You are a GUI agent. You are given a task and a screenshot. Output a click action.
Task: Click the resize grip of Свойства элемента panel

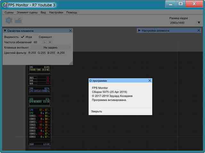tap(71, 63)
